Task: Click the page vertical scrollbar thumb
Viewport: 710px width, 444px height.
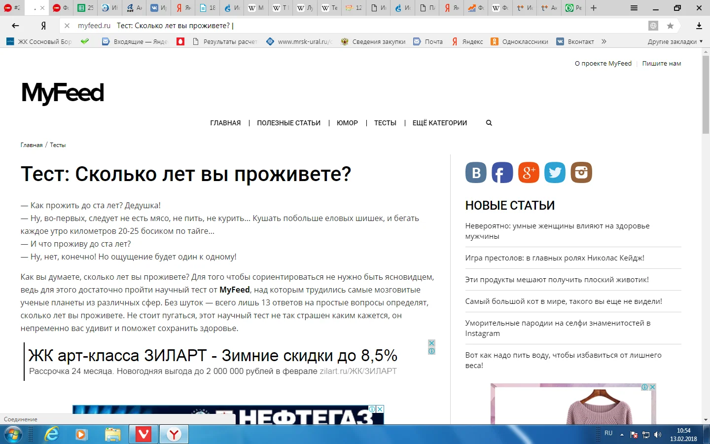Action: pos(706,94)
